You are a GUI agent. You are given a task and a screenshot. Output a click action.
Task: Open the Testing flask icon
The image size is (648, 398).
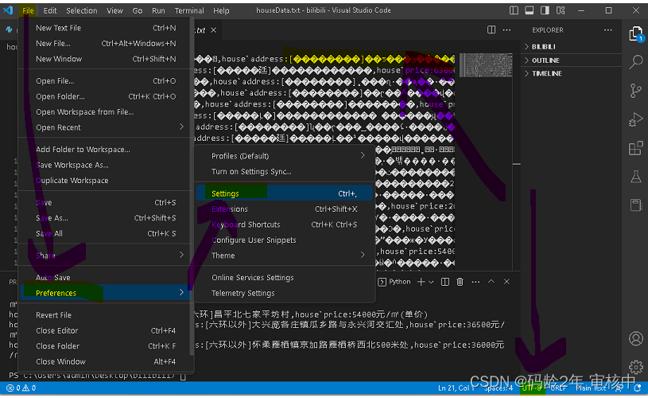[x=635, y=177]
